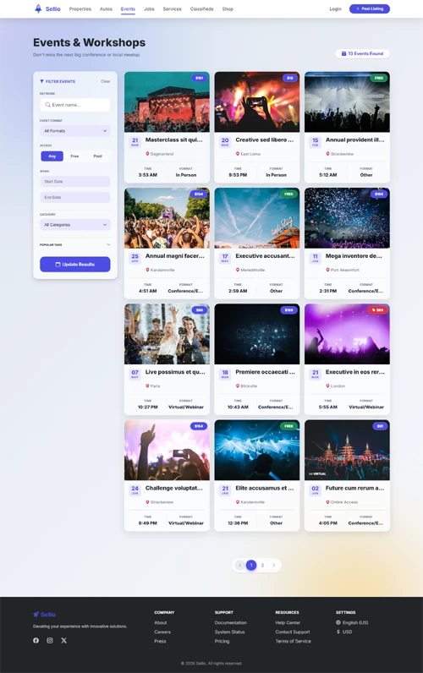Expand the Popular Tags section
423x673 pixels.
tap(75, 244)
